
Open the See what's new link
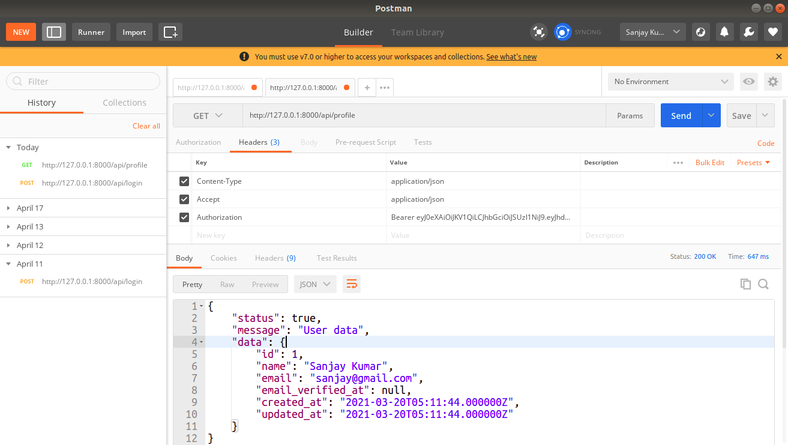[511, 56]
